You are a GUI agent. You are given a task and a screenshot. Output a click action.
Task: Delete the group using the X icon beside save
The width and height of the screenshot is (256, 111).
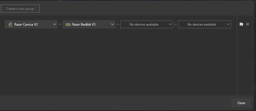coord(248,24)
